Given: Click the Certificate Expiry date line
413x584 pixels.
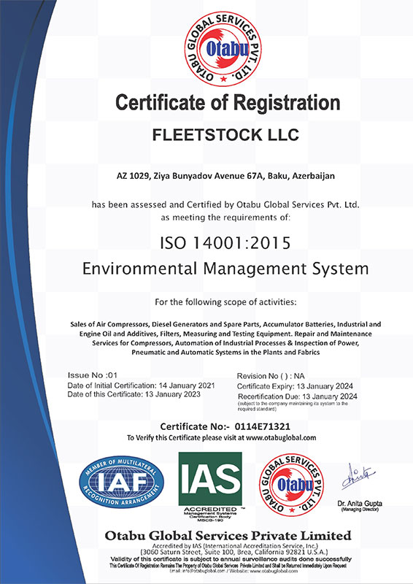Looking at the screenshot, I should point(295,386).
